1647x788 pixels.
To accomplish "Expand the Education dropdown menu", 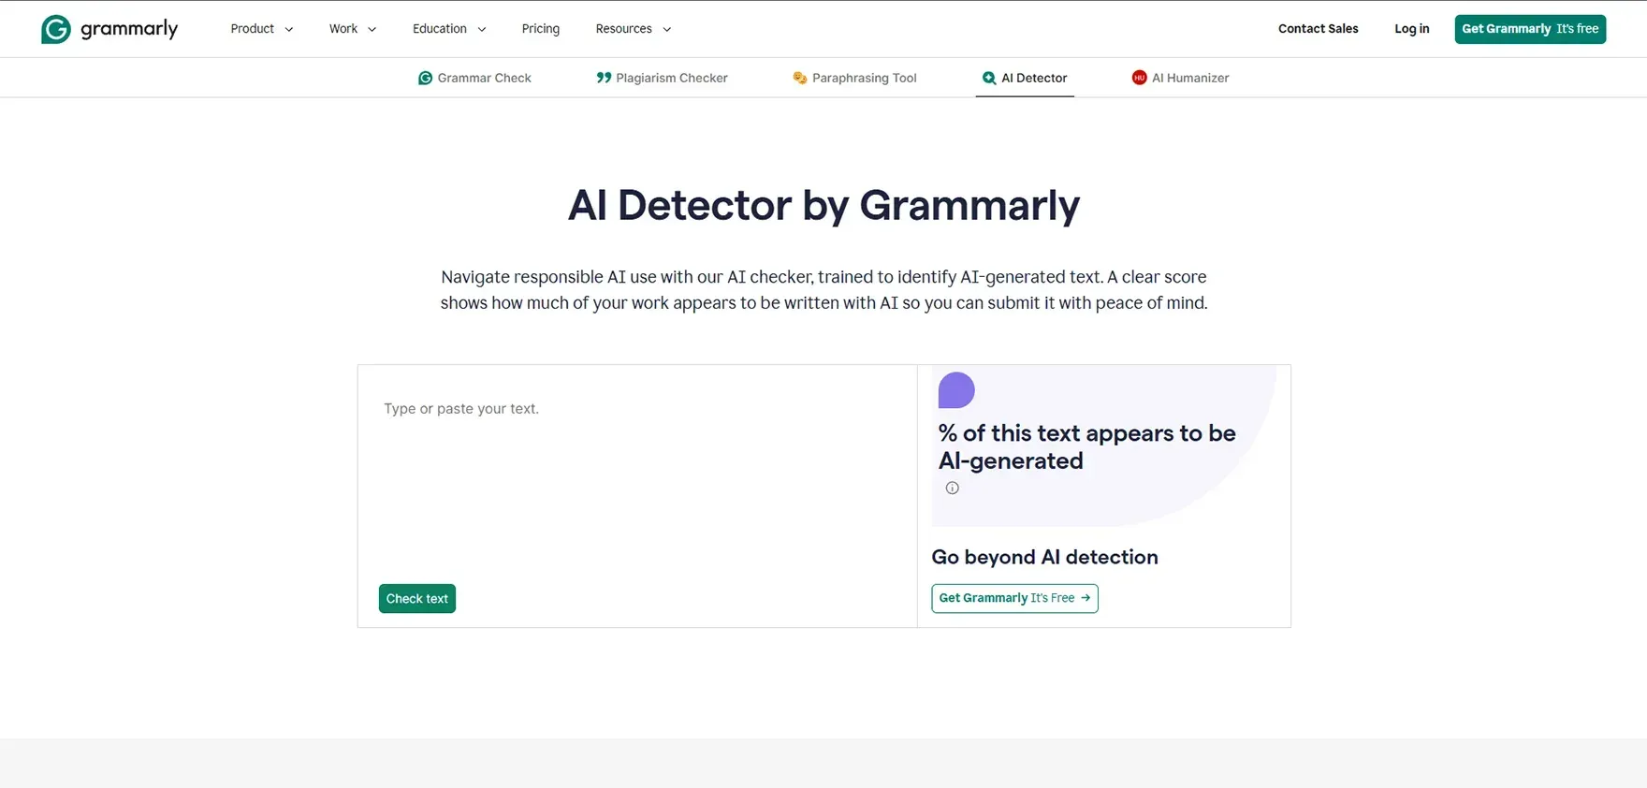I will point(449,29).
